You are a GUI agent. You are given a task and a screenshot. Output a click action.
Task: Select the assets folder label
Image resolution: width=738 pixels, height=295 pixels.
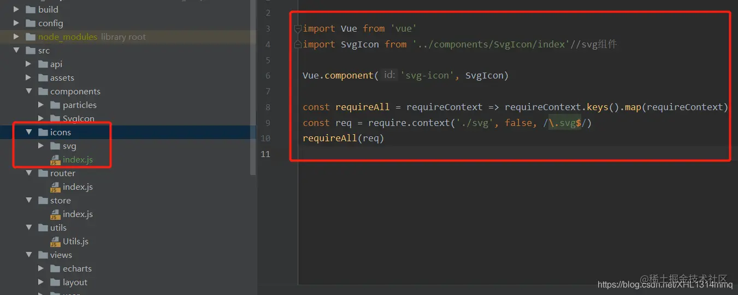(x=62, y=77)
